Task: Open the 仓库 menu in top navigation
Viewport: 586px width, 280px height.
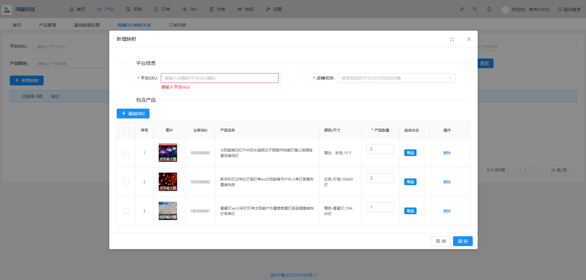Action: [217, 9]
